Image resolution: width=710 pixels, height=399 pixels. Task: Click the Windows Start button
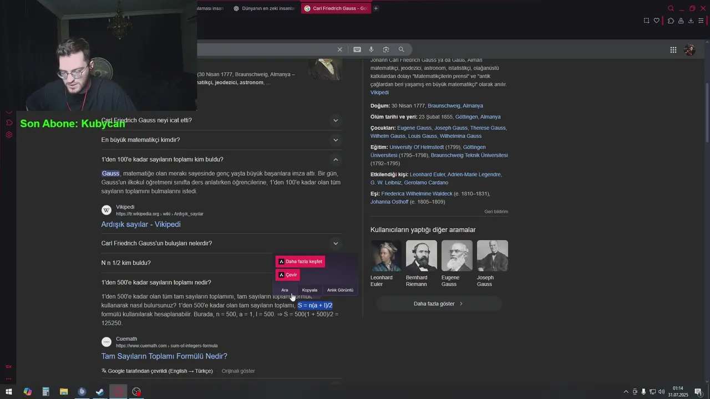coord(9,392)
